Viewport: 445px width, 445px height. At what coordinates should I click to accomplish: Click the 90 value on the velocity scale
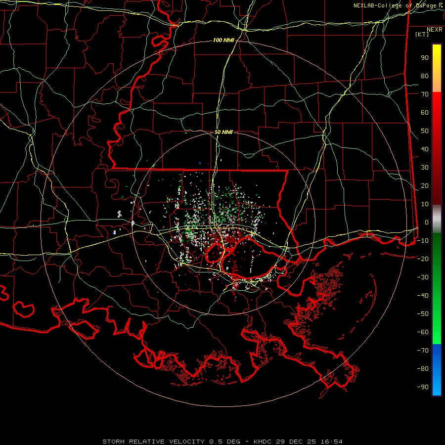(x=425, y=58)
